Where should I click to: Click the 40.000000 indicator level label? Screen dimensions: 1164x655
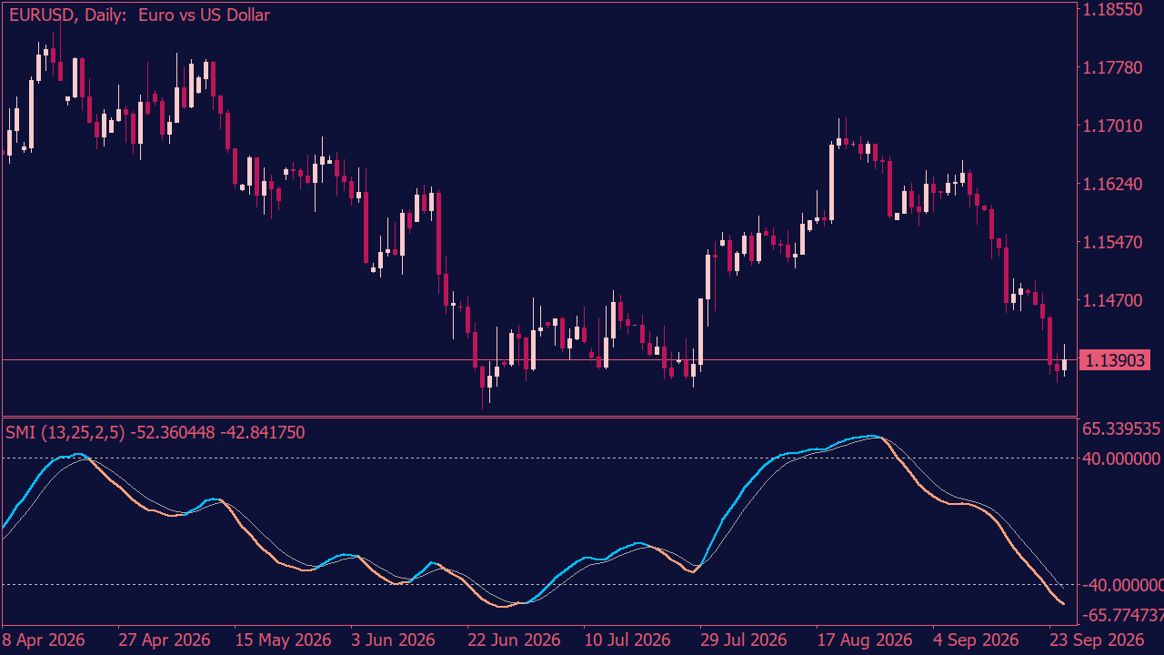click(1123, 458)
